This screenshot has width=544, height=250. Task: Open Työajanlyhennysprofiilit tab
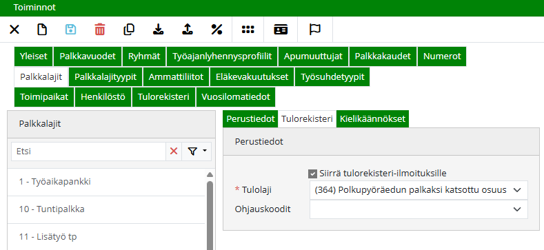pos(222,56)
